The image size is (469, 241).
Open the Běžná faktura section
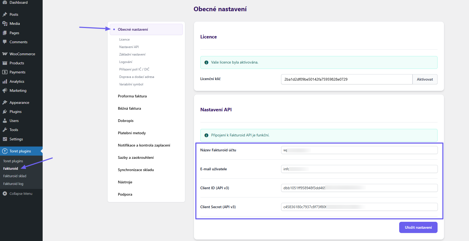pyautogui.click(x=129, y=108)
